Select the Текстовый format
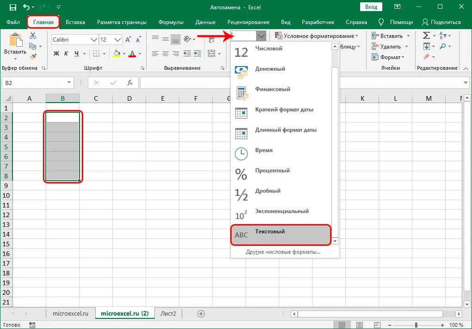Screen dimensions: 472x329 [x=281, y=234]
